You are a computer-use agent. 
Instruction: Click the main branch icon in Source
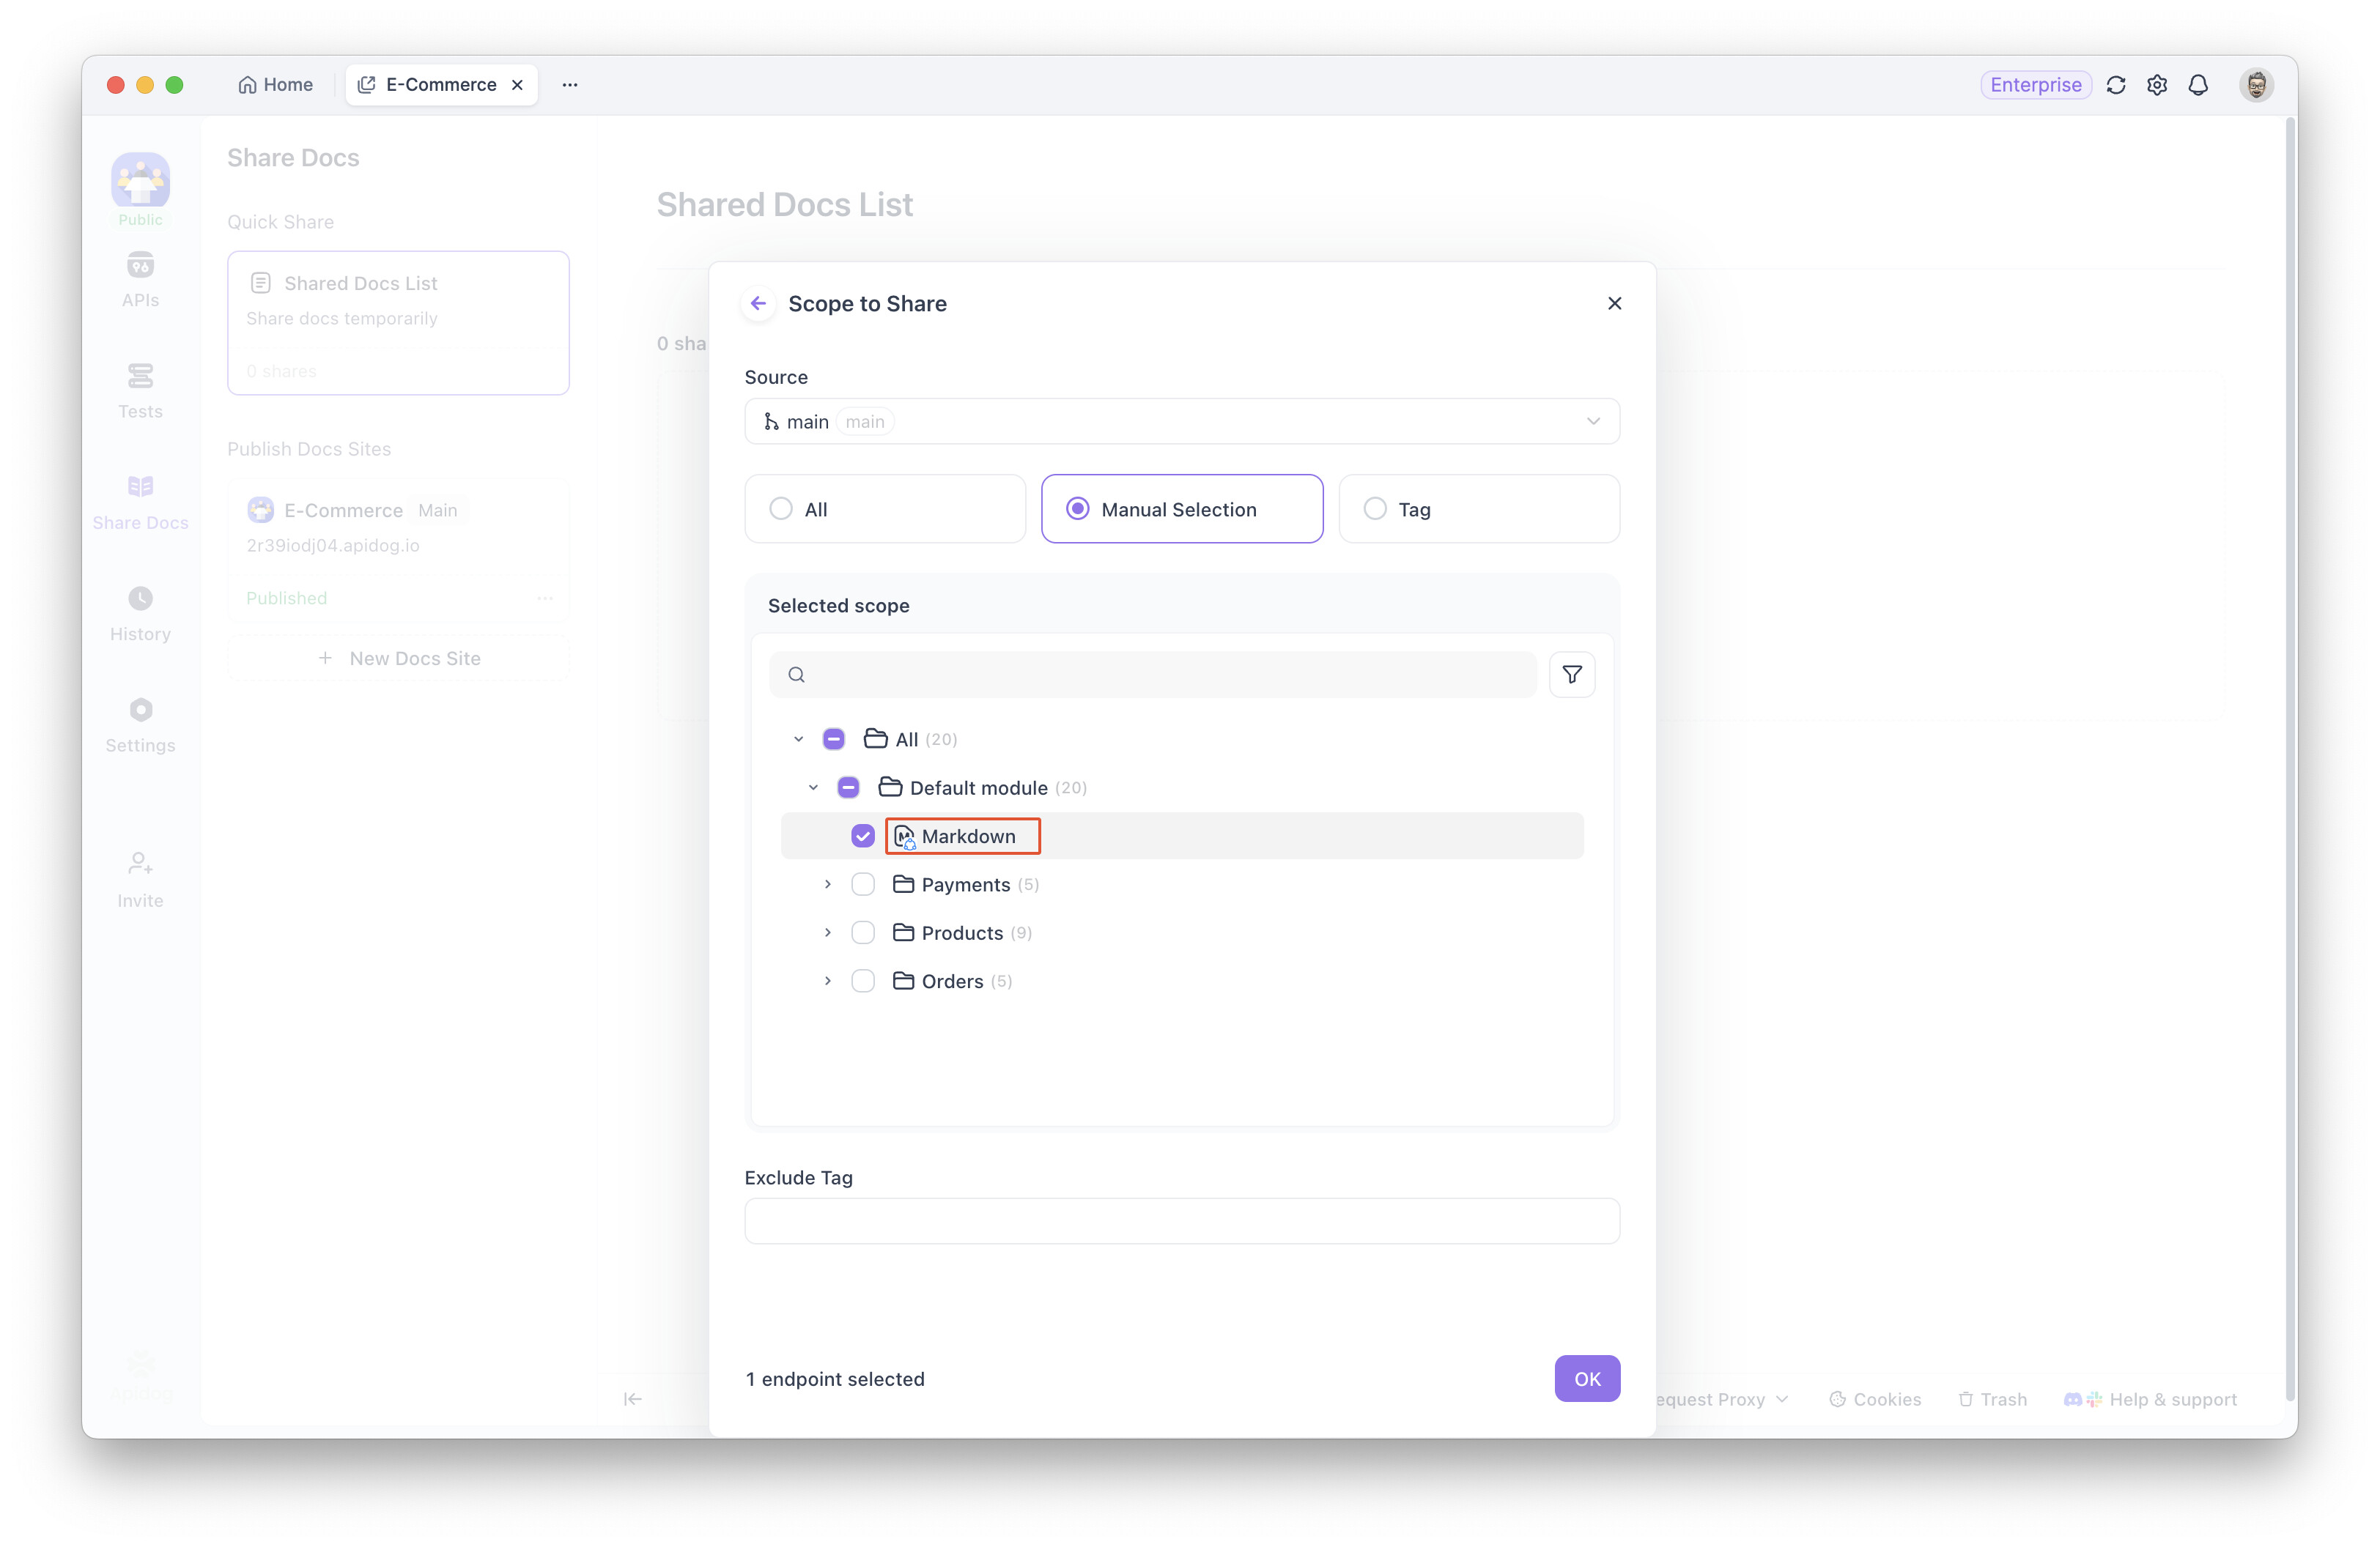coord(771,422)
